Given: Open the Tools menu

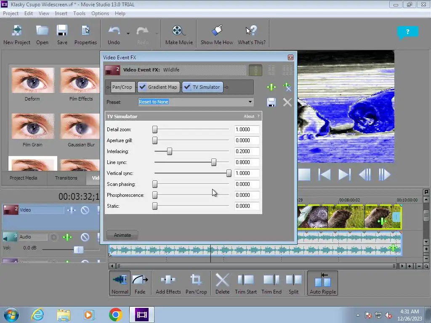Looking at the screenshot, I should (79, 13).
